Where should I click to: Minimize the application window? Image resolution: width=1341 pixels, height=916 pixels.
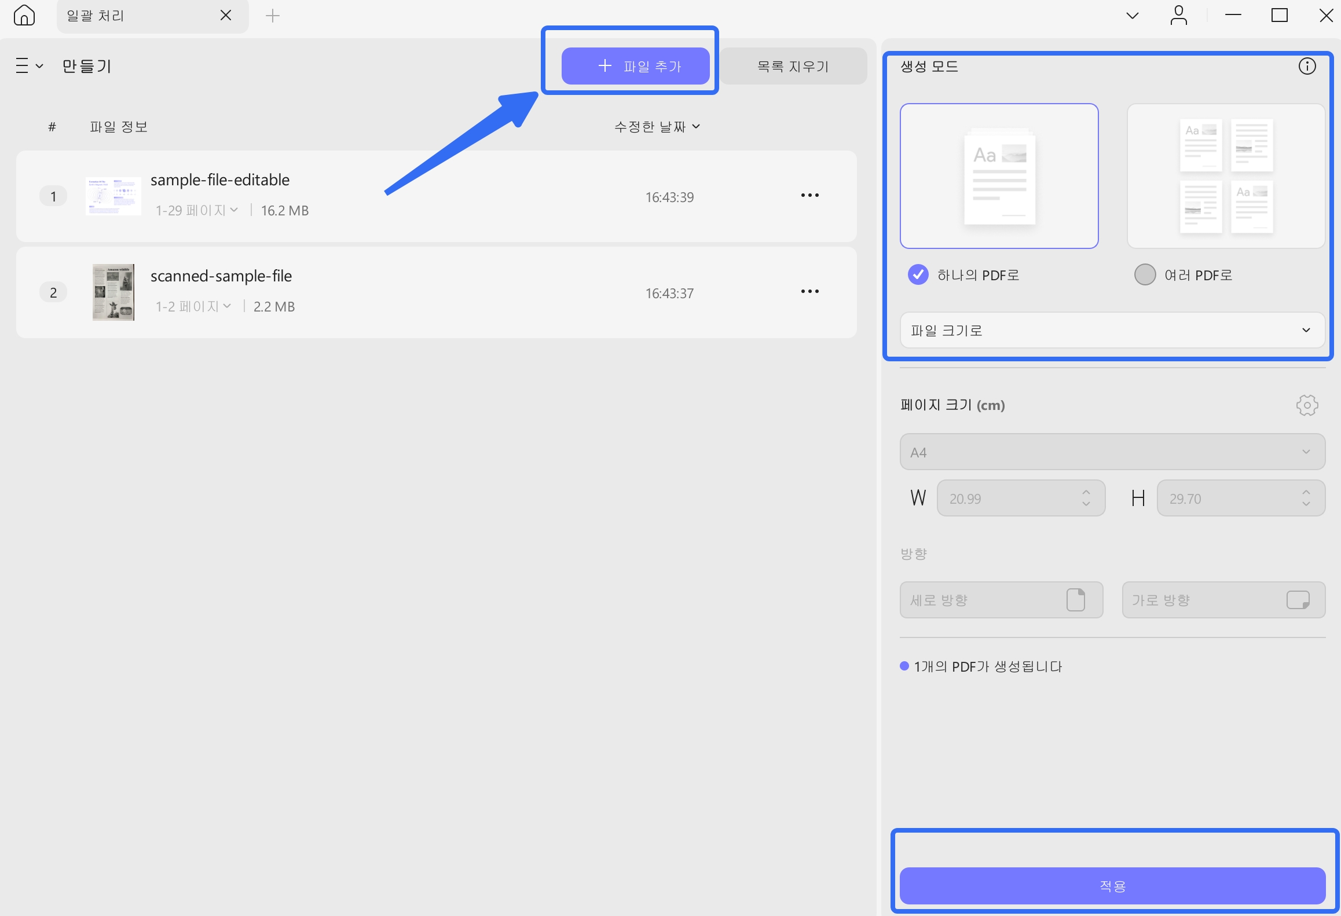1233,16
